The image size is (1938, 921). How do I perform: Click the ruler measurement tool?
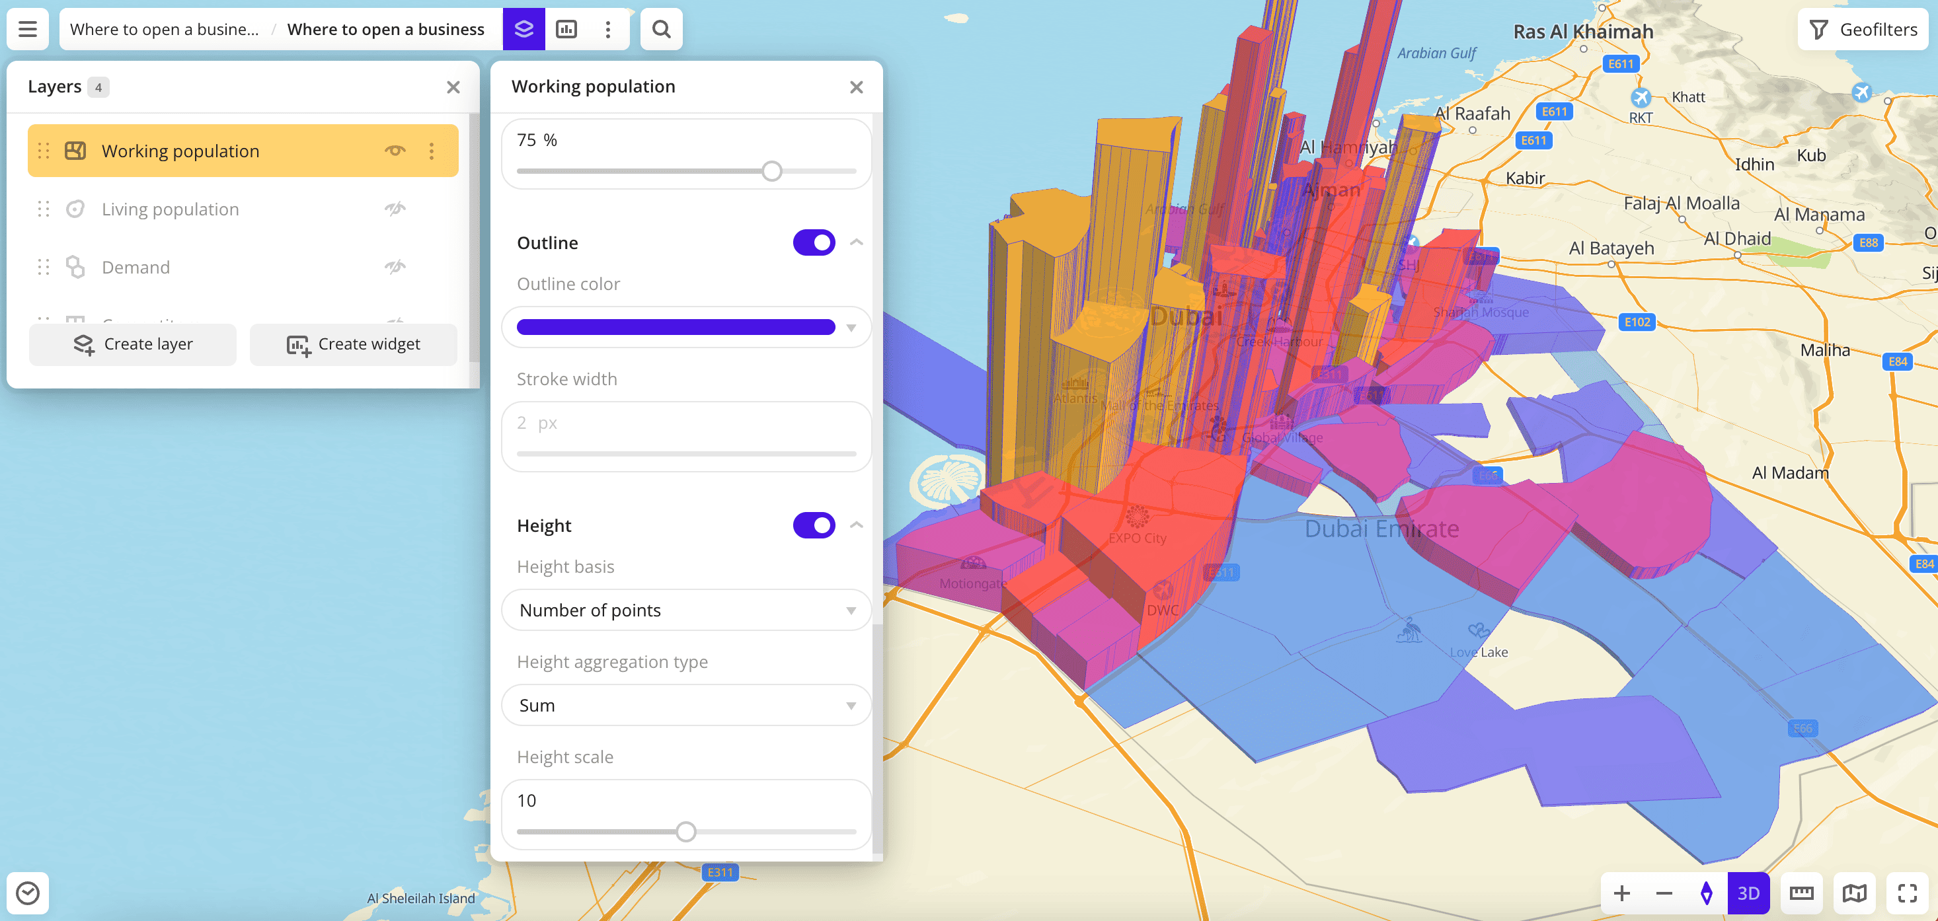click(x=1801, y=893)
